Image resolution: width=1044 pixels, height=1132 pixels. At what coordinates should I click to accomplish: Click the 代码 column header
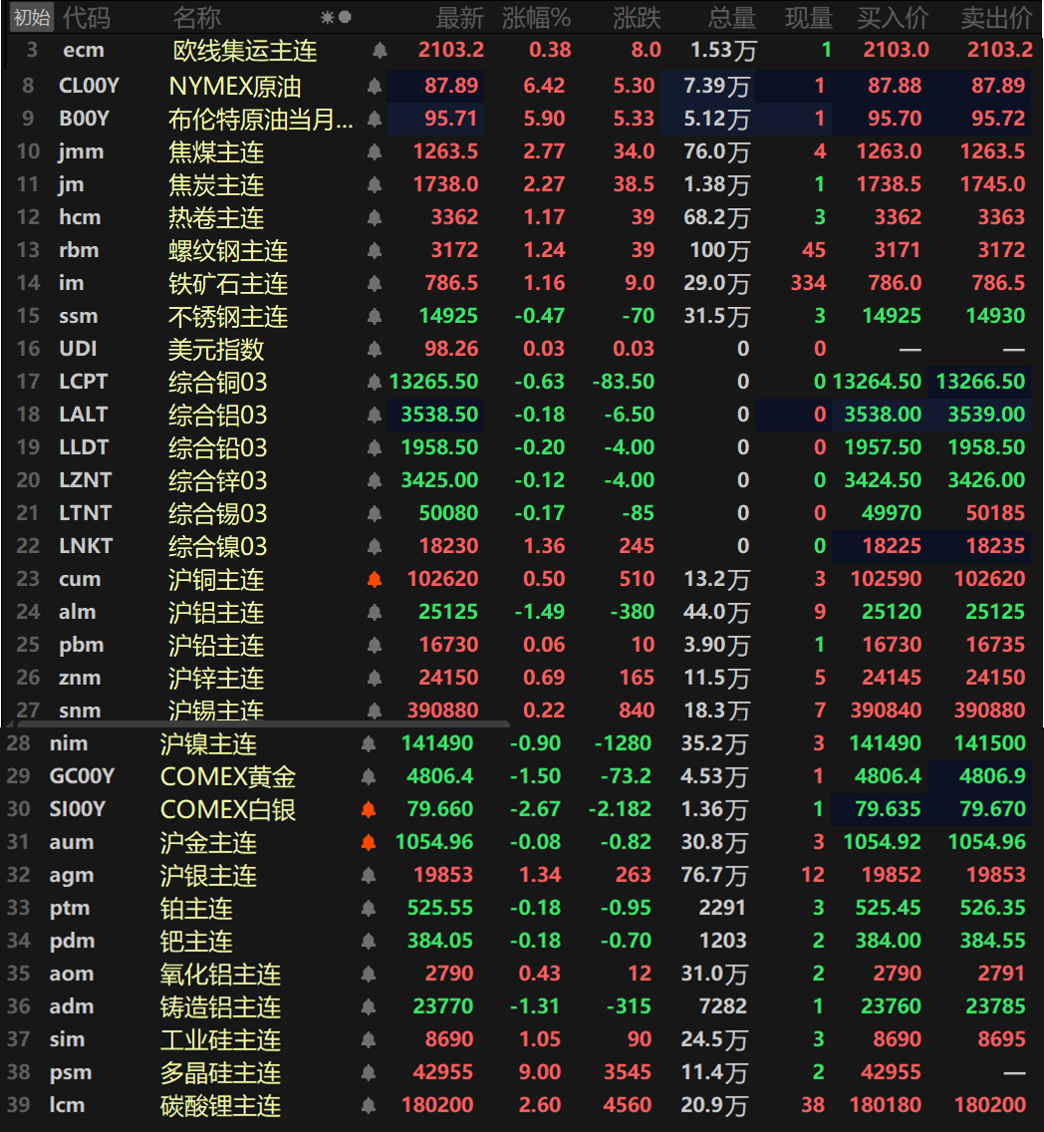[87, 17]
